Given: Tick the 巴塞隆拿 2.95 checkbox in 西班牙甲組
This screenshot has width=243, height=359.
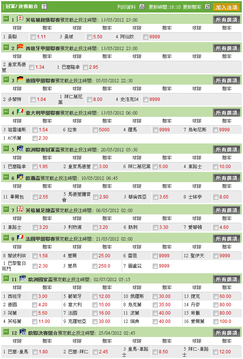Looking at the screenshot, I should coord(86,67).
